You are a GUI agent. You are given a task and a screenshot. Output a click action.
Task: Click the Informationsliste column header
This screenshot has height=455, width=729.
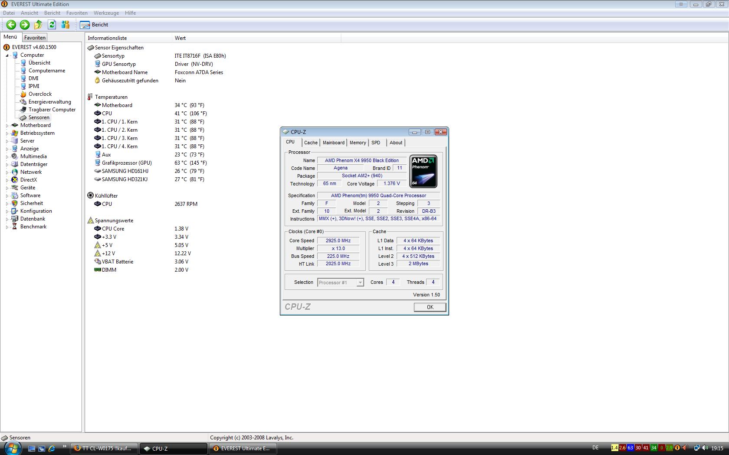129,38
